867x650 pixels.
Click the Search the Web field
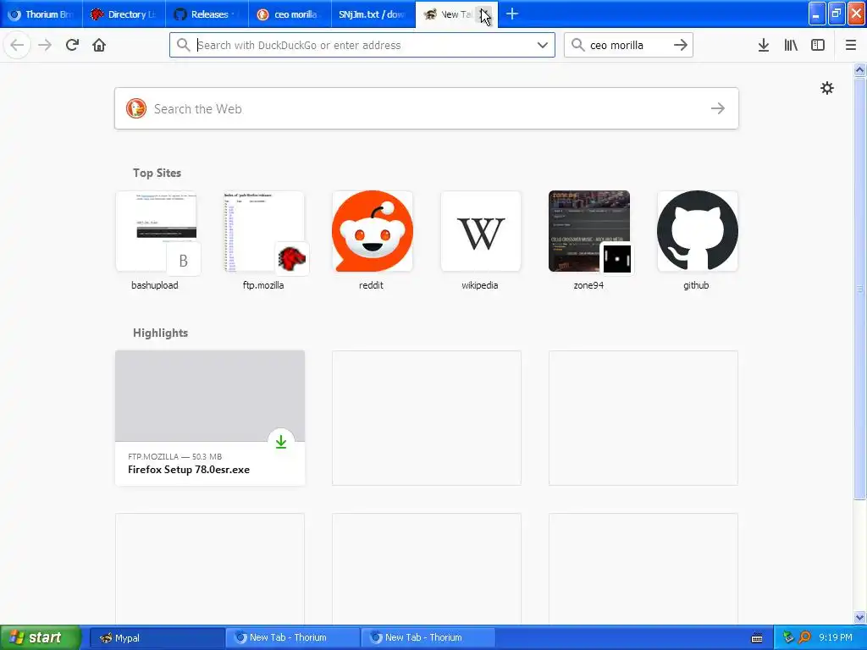coord(427,108)
